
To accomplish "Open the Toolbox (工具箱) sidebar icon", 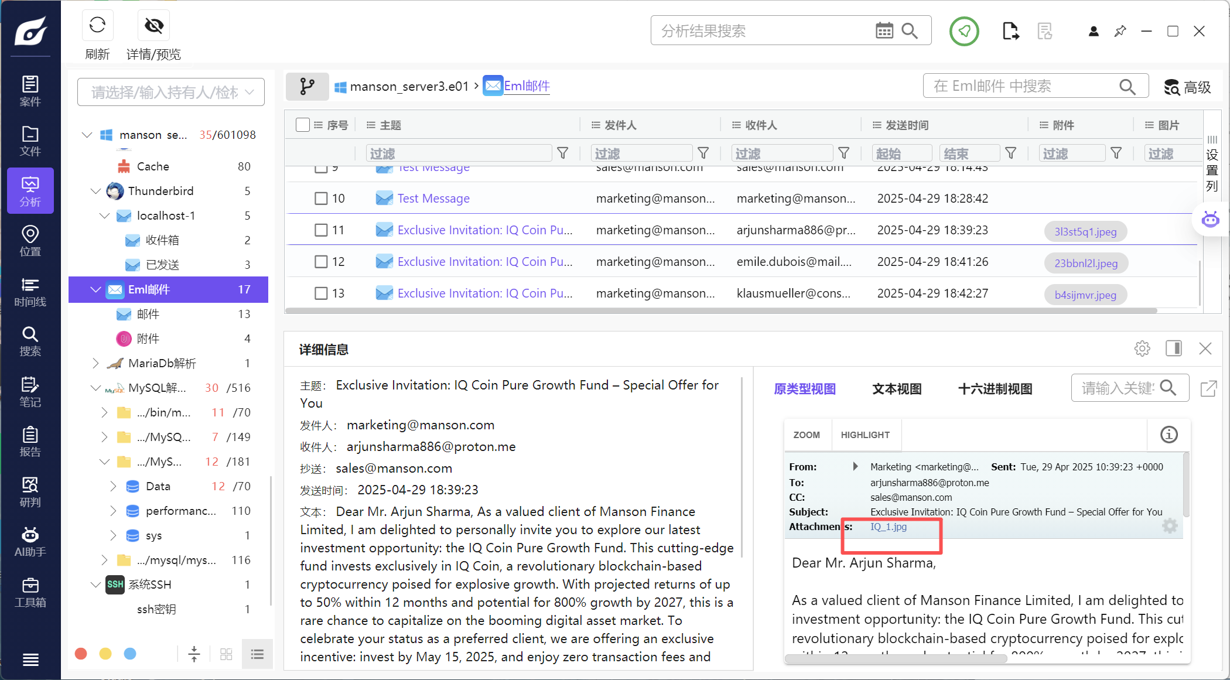I will 30,592.
